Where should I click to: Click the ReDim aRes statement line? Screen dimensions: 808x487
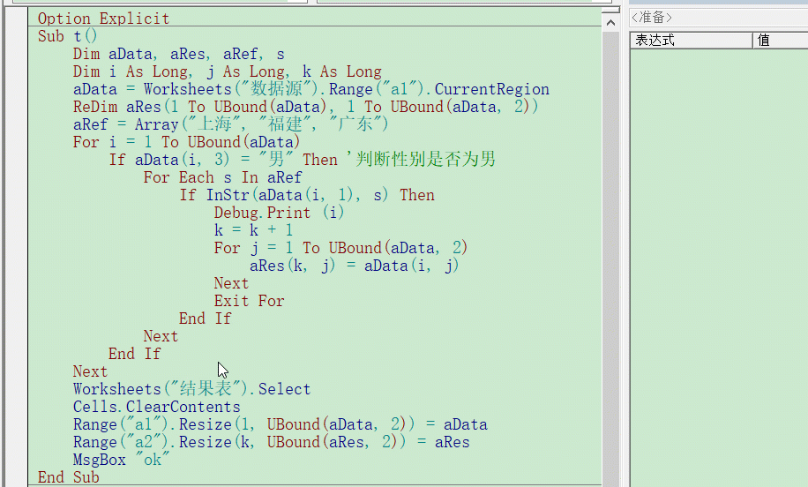pos(305,107)
